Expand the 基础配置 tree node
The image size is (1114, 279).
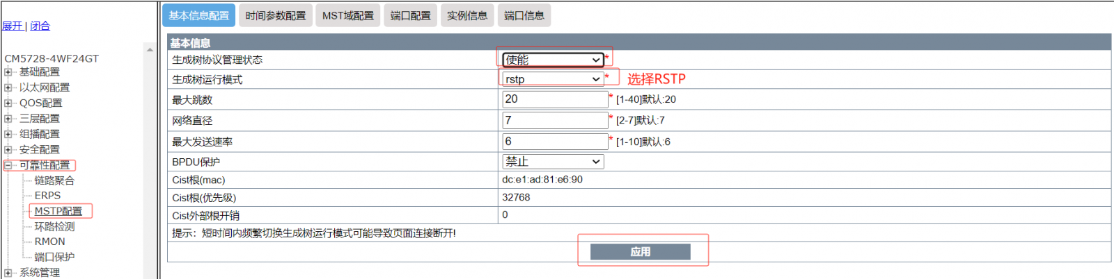pyautogui.click(x=8, y=72)
